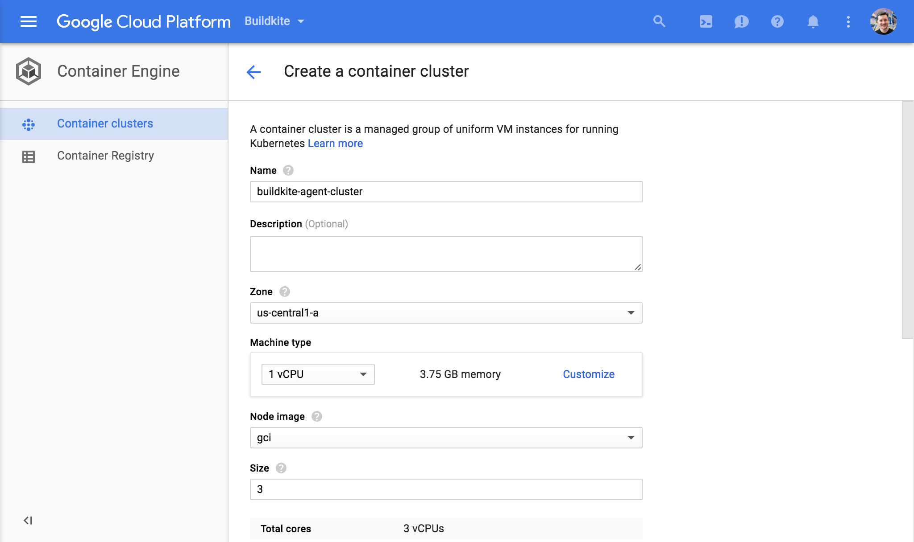Click the Container Registry list icon

pos(29,156)
